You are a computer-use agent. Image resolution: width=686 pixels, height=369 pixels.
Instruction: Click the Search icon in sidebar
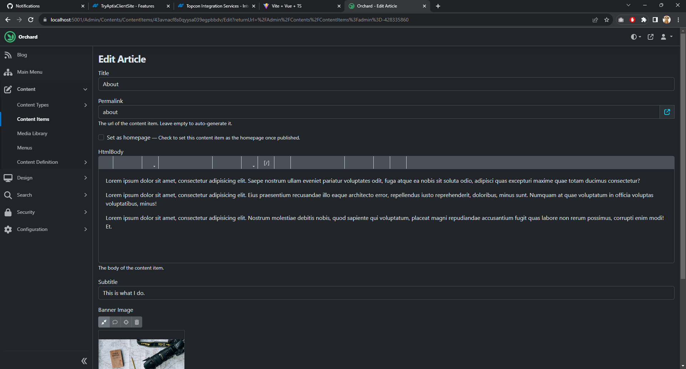coord(8,195)
